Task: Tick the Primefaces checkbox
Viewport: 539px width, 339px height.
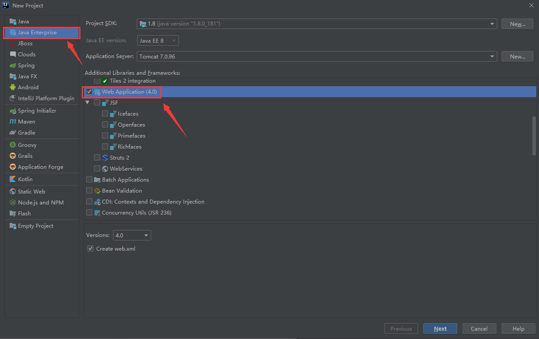Action: (105, 136)
